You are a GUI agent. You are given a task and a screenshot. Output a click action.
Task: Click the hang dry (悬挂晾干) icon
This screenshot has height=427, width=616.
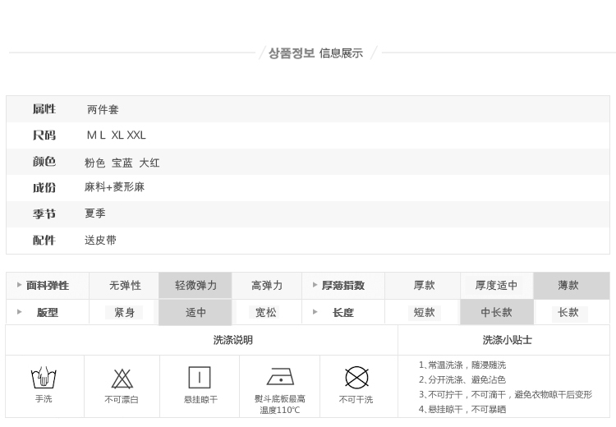(200, 378)
